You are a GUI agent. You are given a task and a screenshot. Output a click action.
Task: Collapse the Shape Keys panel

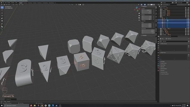pos(163,53)
